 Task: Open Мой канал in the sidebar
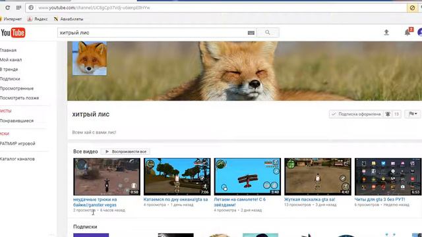tap(11, 60)
